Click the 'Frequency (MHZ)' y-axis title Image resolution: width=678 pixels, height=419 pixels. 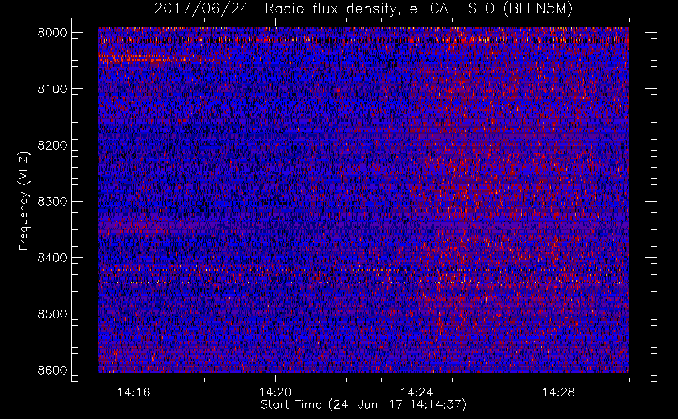click(x=24, y=201)
